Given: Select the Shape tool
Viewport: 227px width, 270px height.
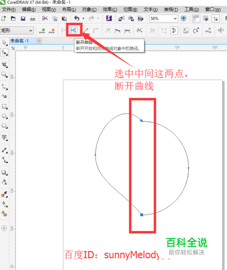Looking at the screenshot, I should tap(4, 52).
